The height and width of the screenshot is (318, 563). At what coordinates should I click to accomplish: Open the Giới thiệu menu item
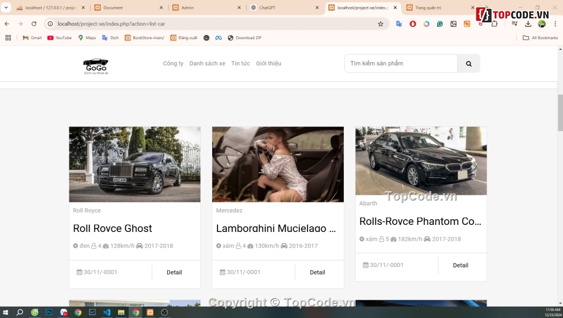click(268, 63)
